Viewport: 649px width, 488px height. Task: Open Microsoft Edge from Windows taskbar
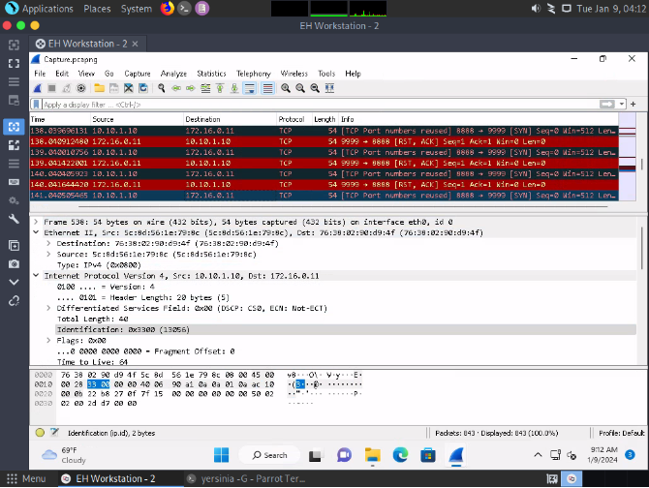[401, 455]
